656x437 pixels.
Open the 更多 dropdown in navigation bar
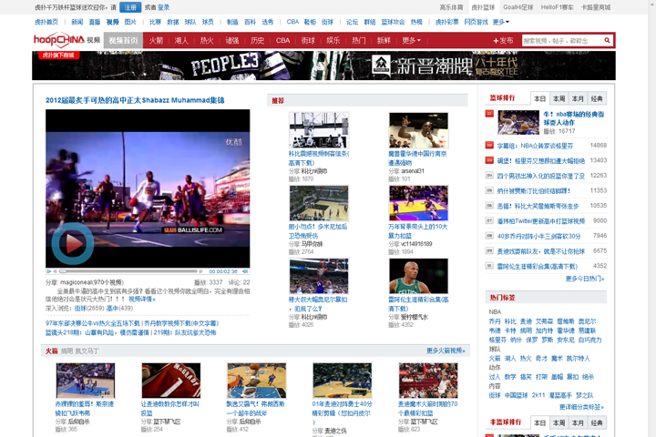(412, 41)
